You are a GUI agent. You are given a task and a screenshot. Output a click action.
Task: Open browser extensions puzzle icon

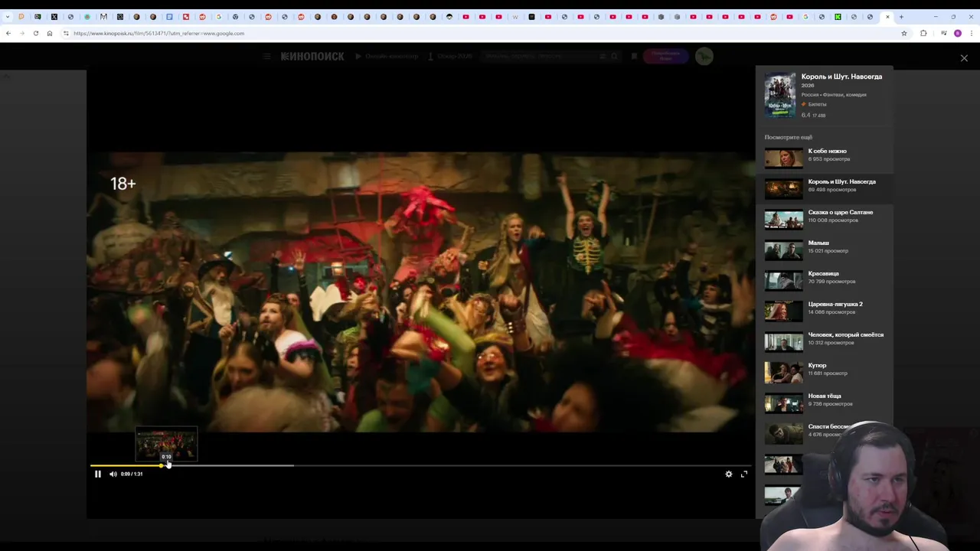point(923,33)
